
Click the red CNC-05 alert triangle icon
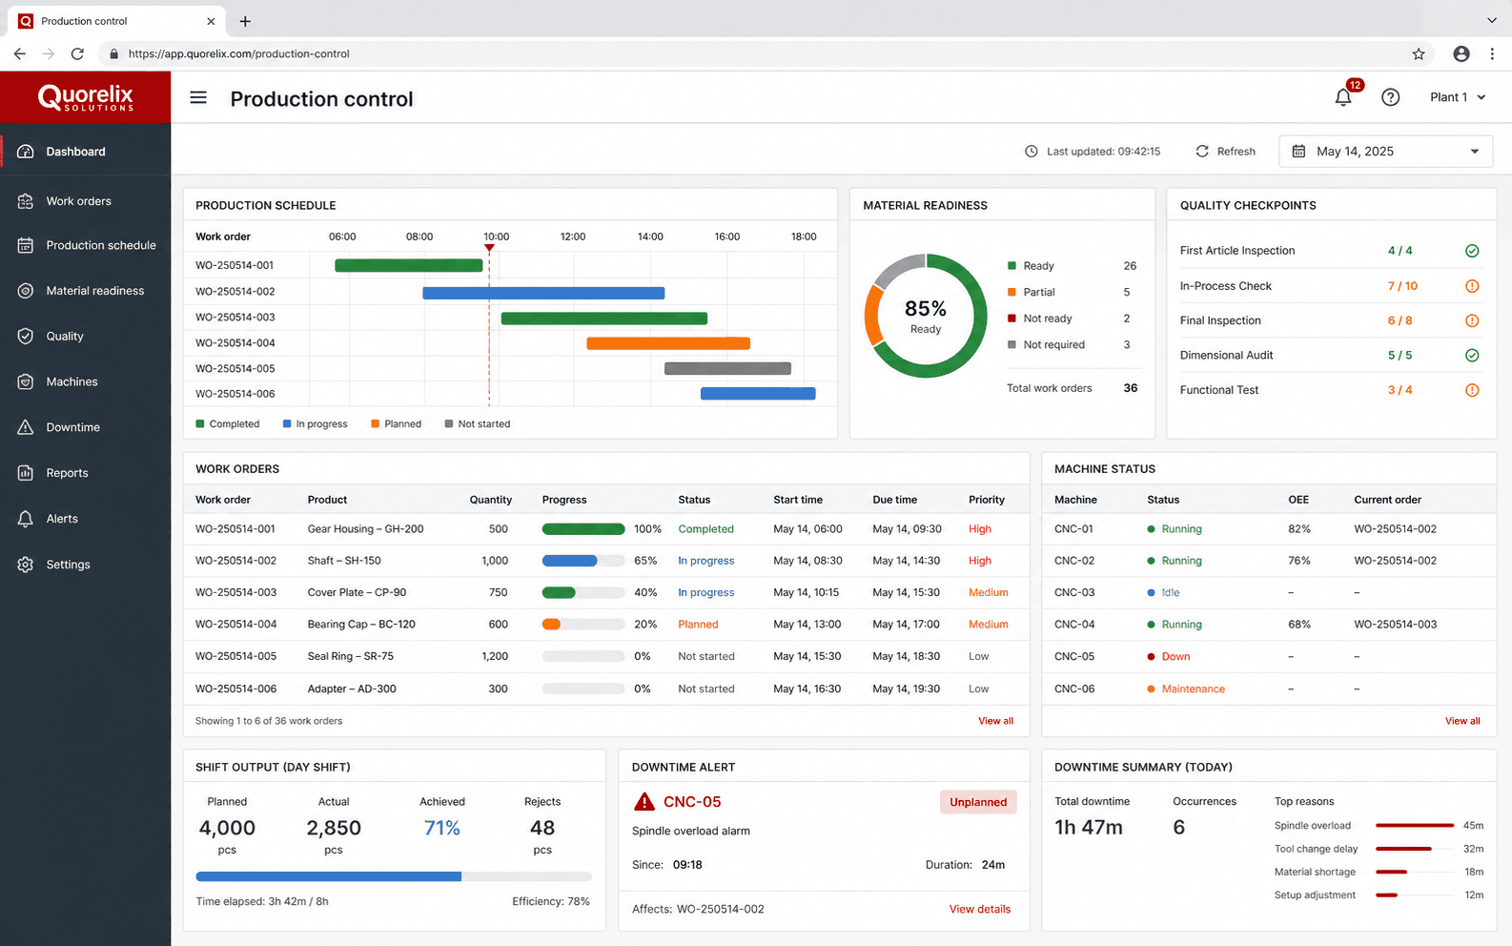pos(644,802)
